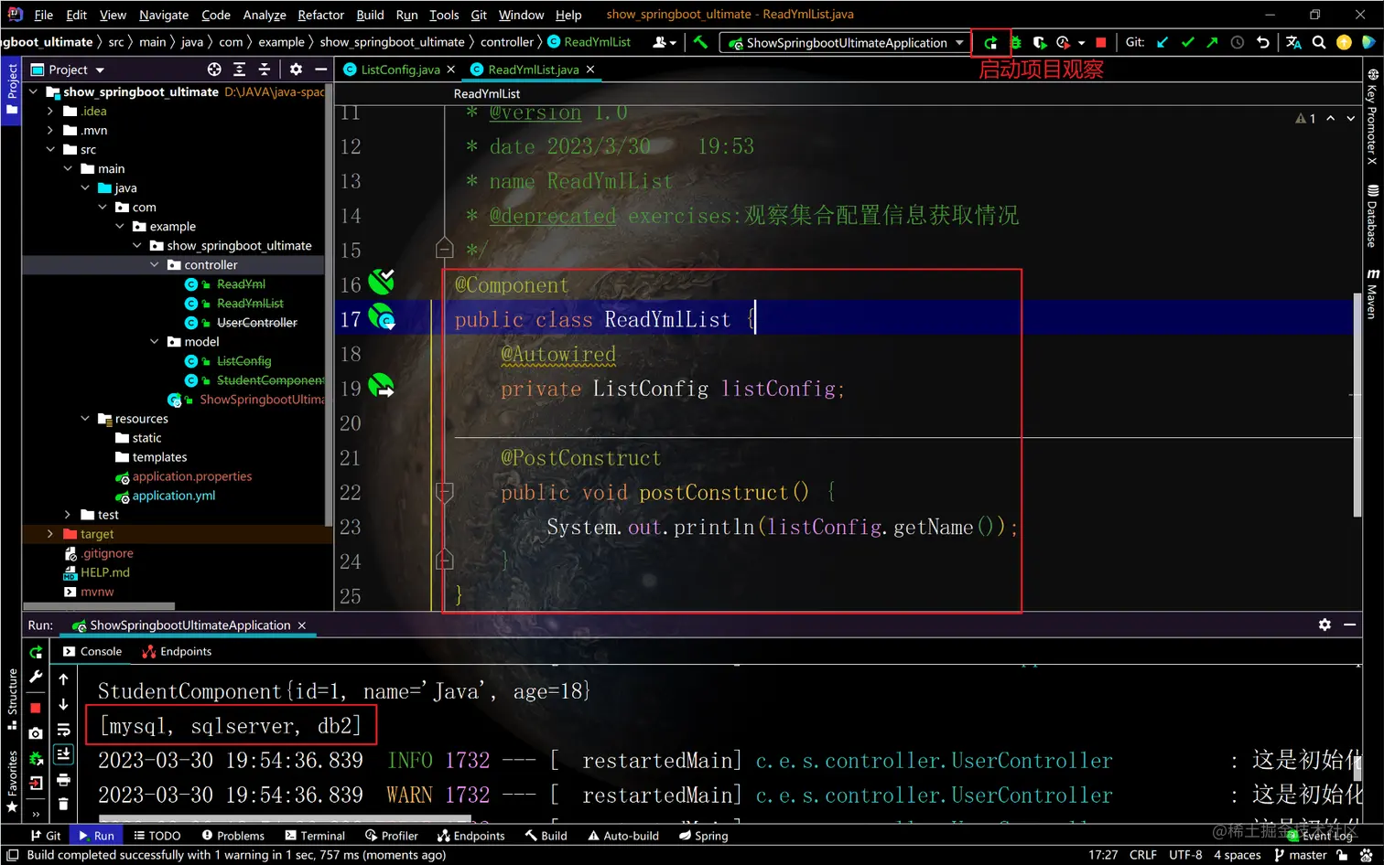1384x865 pixels.
Task: Take a thread dump with camera icon
Action: 36,733
